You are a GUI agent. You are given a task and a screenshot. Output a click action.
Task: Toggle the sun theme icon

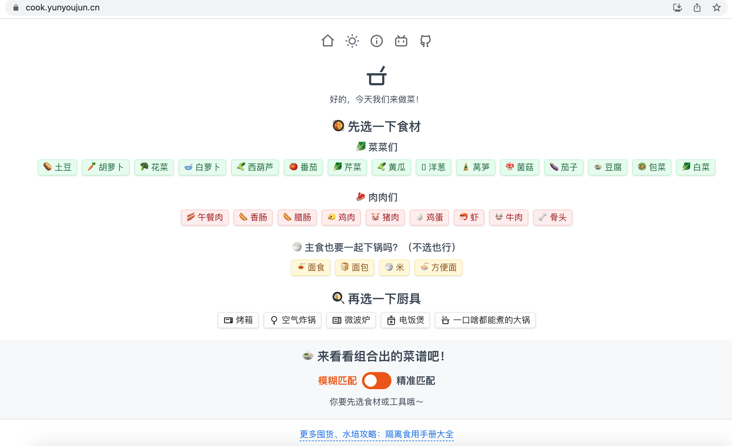352,41
